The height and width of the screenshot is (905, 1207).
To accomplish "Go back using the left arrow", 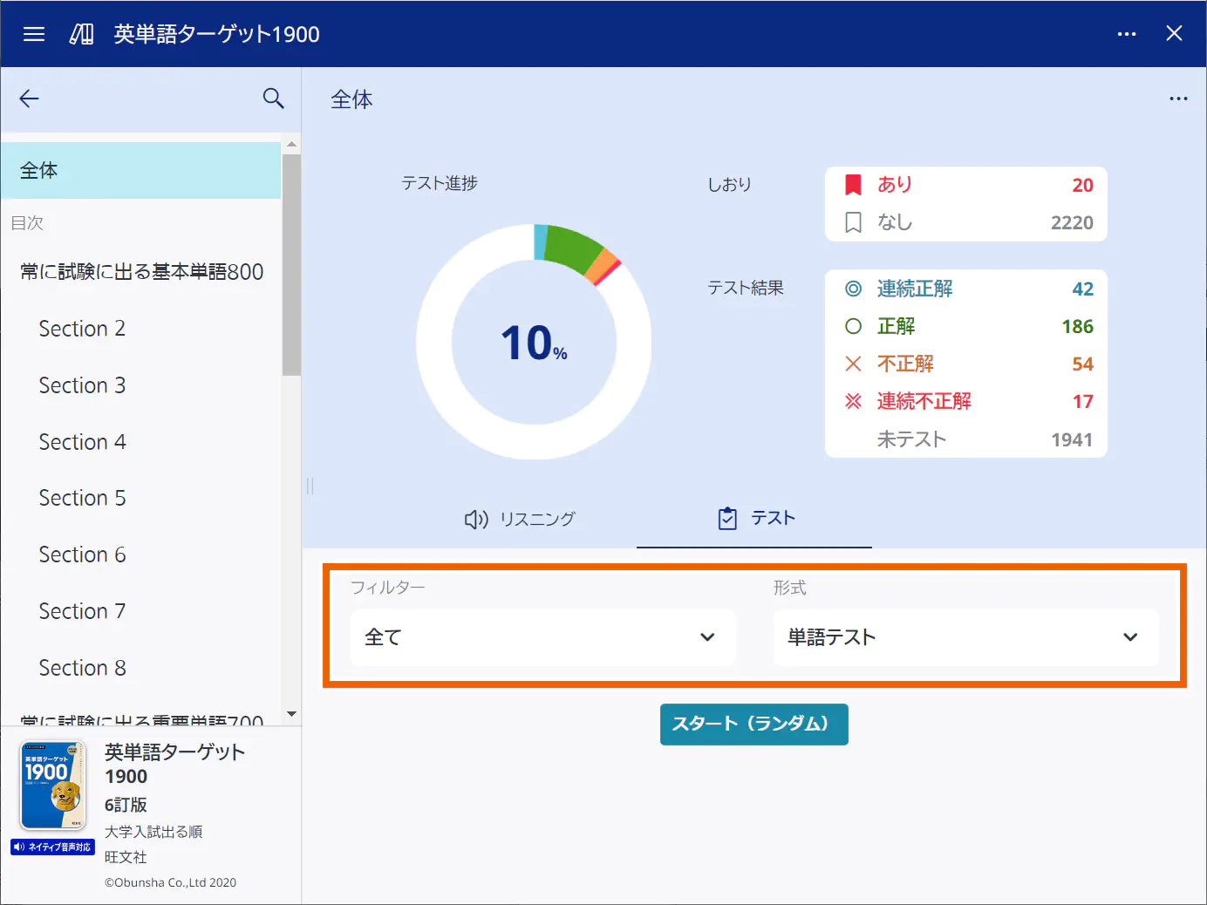I will tap(30, 99).
